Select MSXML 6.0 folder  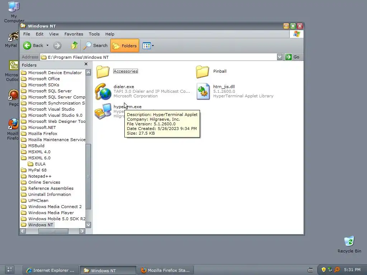point(39,158)
